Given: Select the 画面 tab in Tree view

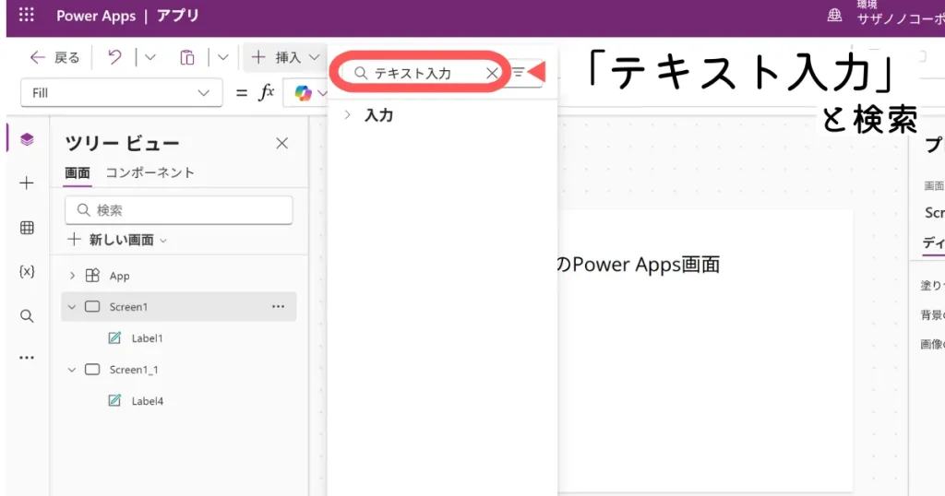Looking at the screenshot, I should point(78,172).
